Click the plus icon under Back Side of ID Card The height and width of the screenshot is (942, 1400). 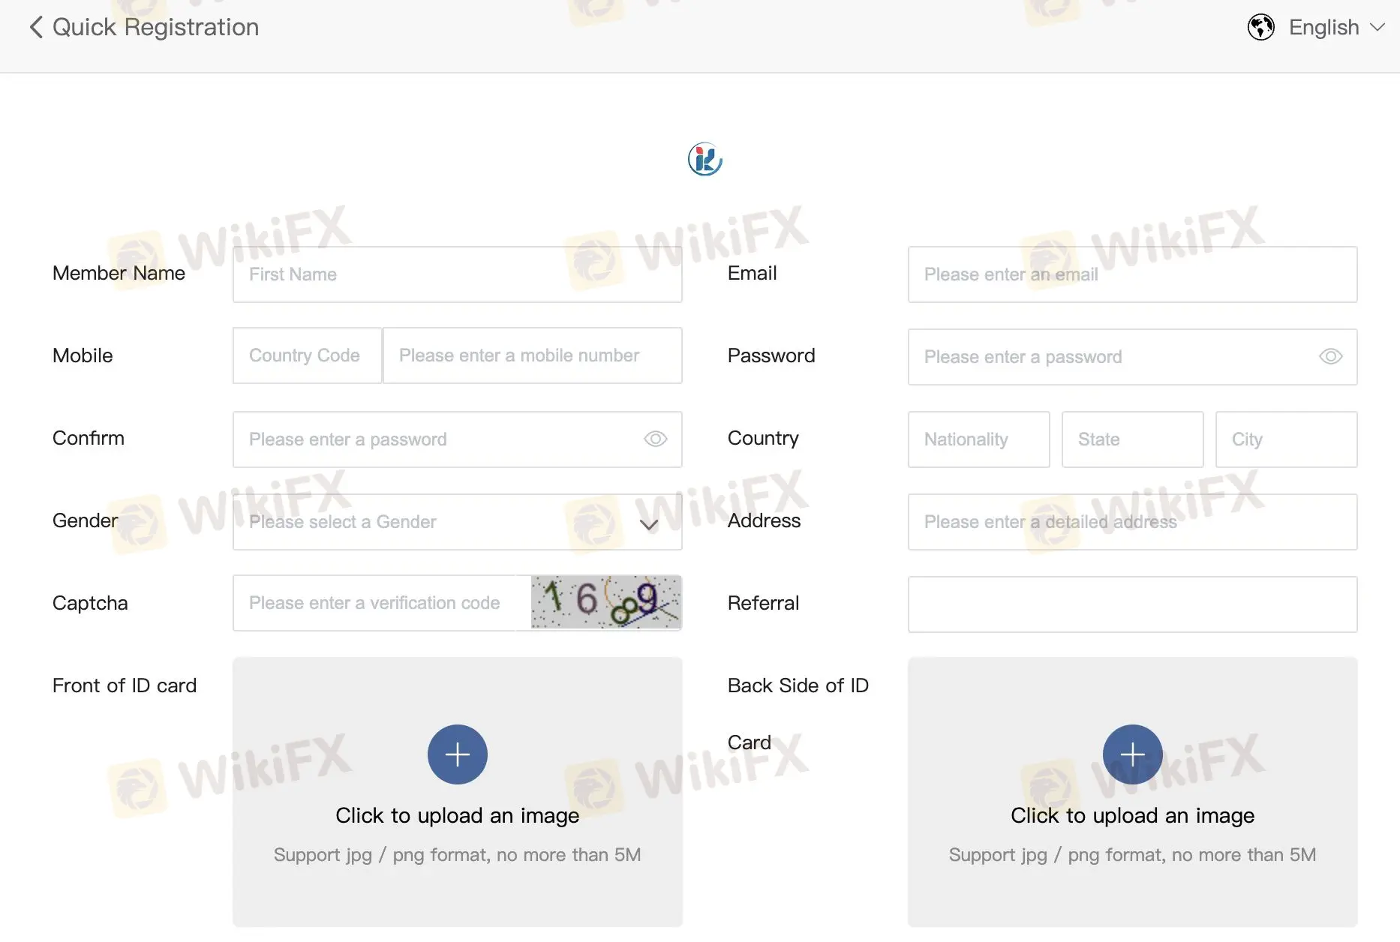pyautogui.click(x=1132, y=754)
